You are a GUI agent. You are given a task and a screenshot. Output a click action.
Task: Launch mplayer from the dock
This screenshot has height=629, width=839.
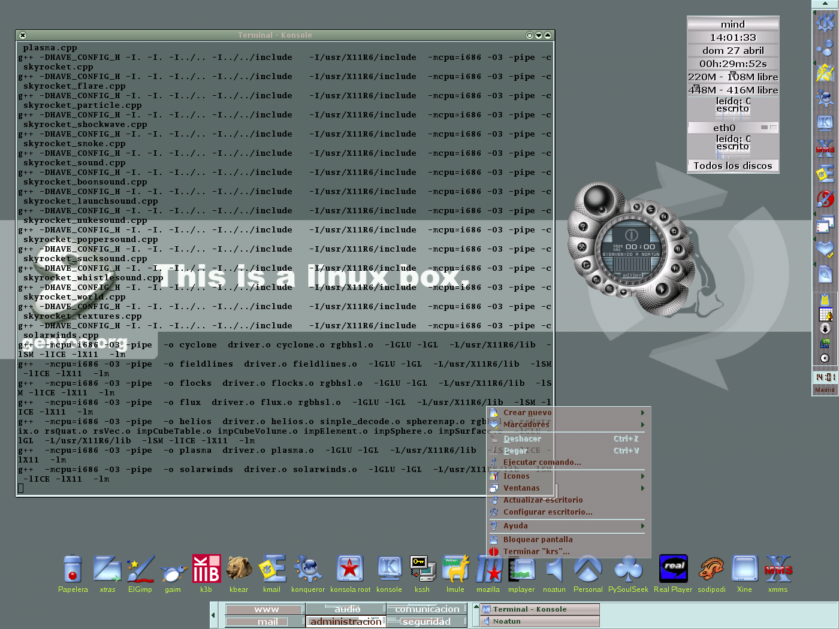[521, 573]
